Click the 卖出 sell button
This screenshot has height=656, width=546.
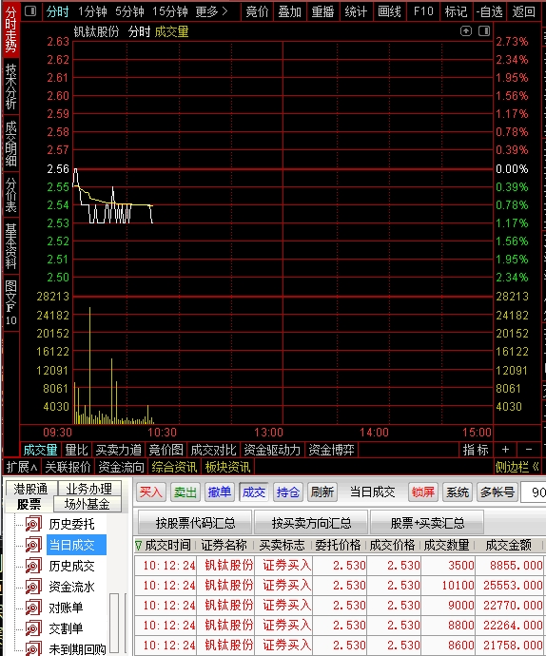pos(185,492)
